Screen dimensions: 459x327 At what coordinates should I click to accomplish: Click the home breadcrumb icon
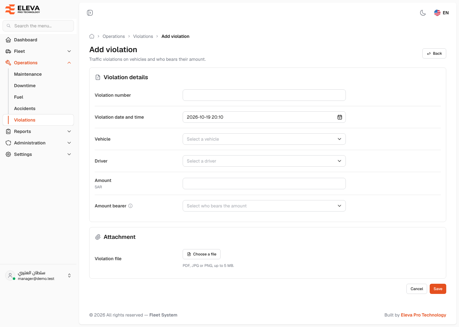tap(92, 36)
